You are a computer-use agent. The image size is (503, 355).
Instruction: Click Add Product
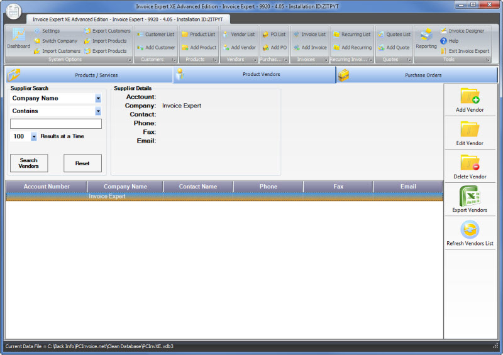199,48
